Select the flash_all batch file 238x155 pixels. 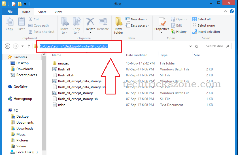point(64,69)
